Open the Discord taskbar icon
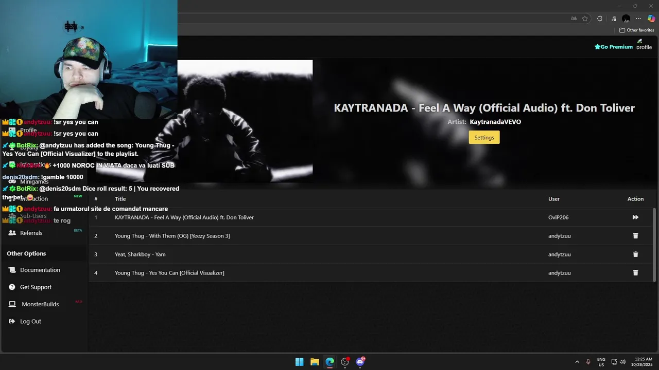Screen dimensions: 659x370 360,362
